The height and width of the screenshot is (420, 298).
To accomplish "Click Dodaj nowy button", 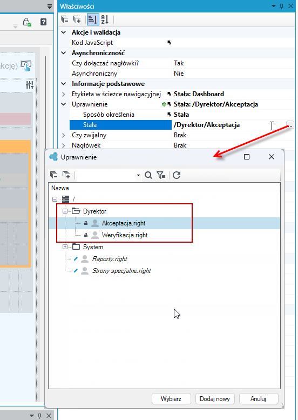I will (x=215, y=399).
